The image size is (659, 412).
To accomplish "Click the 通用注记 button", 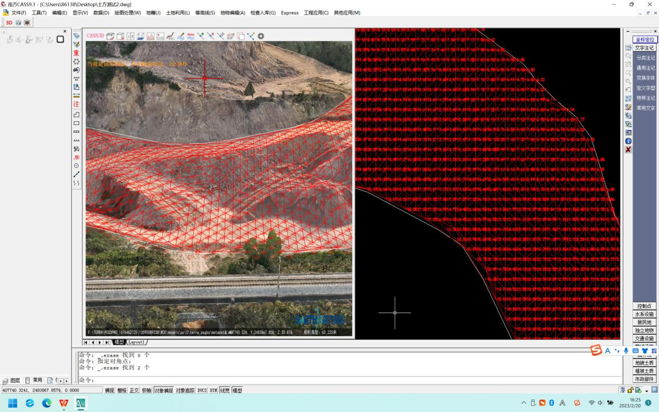I will (x=645, y=68).
